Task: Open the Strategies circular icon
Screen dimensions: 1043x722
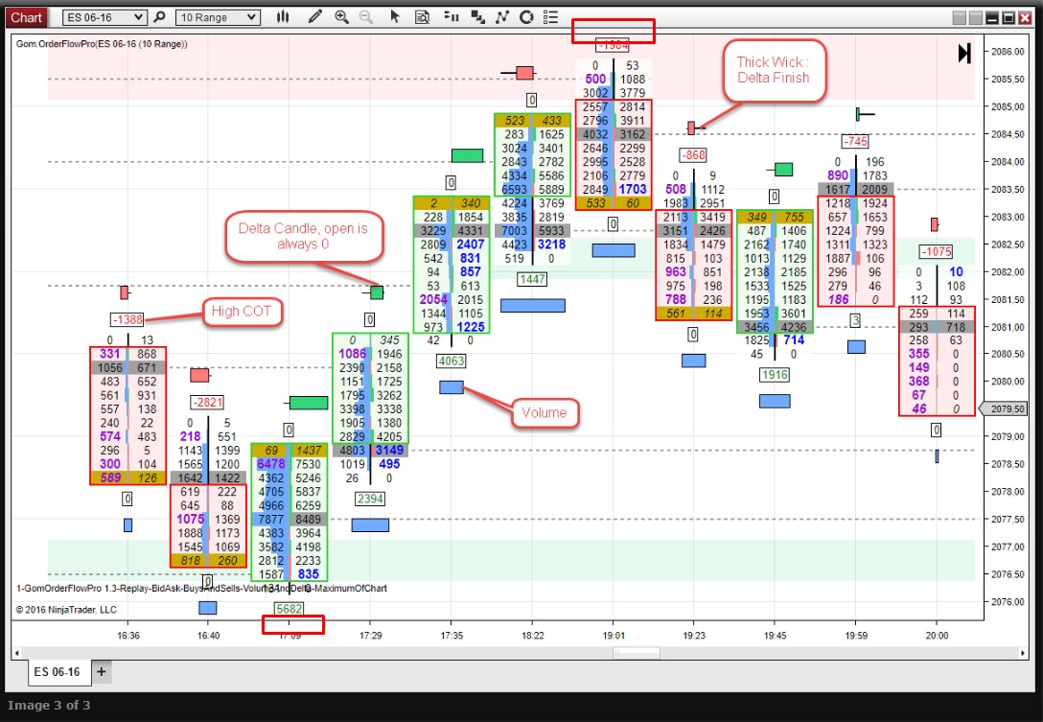Action: [x=526, y=17]
